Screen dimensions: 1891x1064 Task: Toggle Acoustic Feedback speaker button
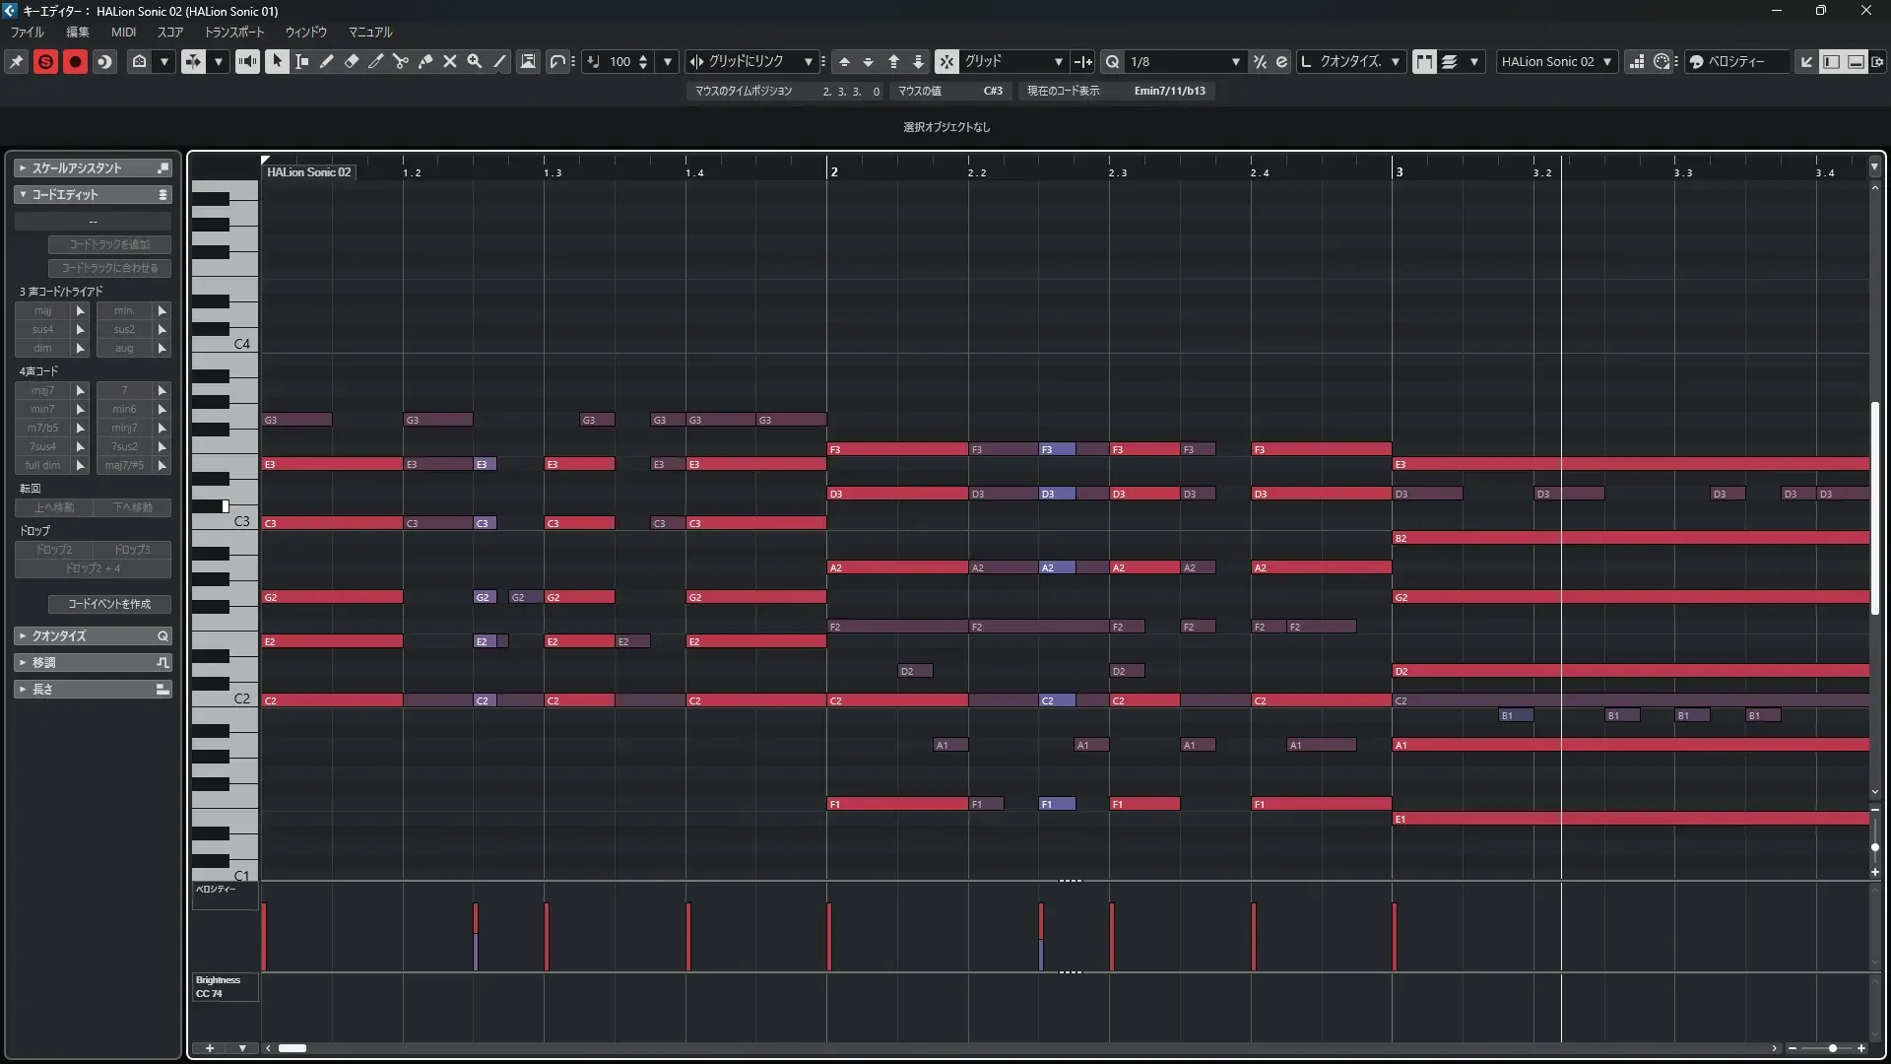247,61
